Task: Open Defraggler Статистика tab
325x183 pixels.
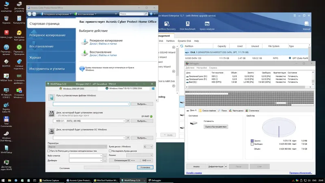Action: pos(252,111)
